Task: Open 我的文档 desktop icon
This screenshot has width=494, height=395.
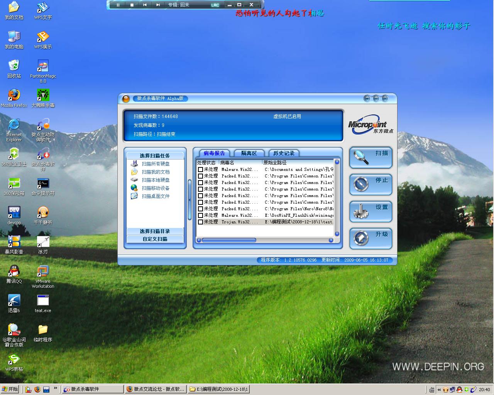Action: click(14, 11)
